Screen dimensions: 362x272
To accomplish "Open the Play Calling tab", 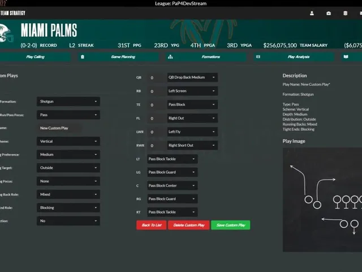I will click(x=35, y=57).
